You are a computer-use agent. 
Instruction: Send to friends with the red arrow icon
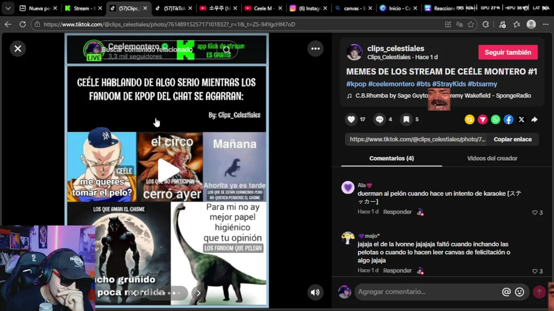483,120
